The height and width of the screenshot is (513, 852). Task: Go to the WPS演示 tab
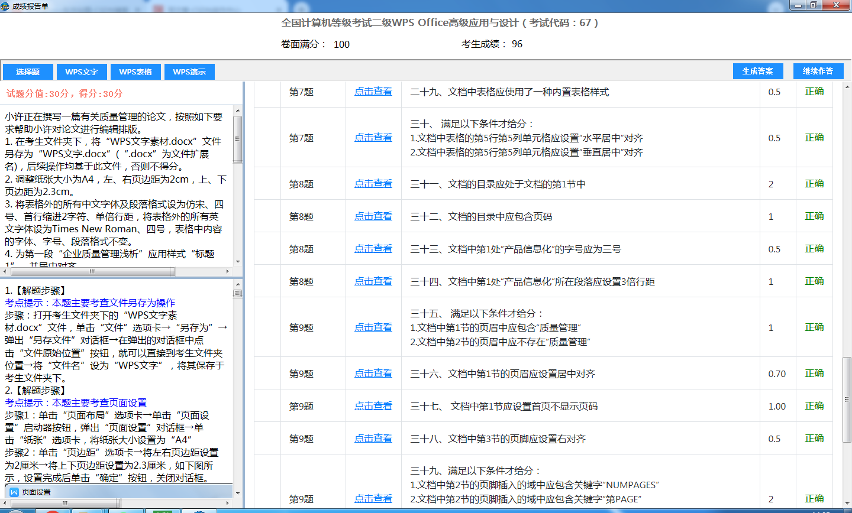point(189,72)
